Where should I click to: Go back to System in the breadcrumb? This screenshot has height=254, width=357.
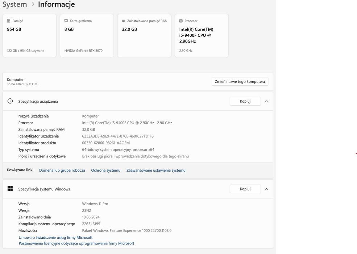(x=14, y=4)
